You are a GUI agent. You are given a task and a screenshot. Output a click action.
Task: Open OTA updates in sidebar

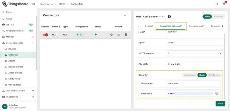pos(18,85)
